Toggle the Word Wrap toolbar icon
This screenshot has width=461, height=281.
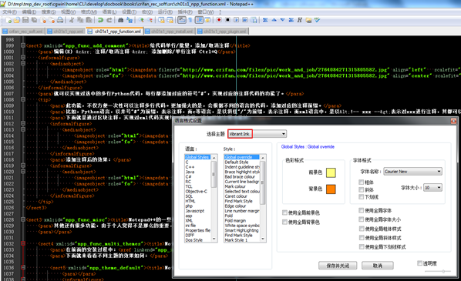(182, 20)
